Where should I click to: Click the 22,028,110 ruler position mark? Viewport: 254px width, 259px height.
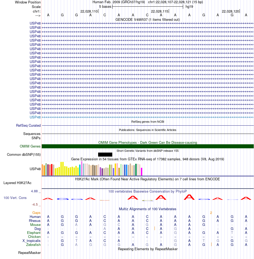click(89, 11)
